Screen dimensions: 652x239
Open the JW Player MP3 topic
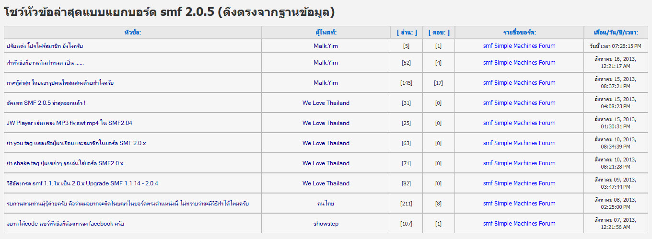pos(69,123)
